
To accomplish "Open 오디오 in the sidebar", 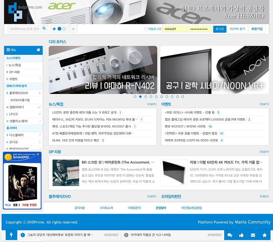I will 23,142.
